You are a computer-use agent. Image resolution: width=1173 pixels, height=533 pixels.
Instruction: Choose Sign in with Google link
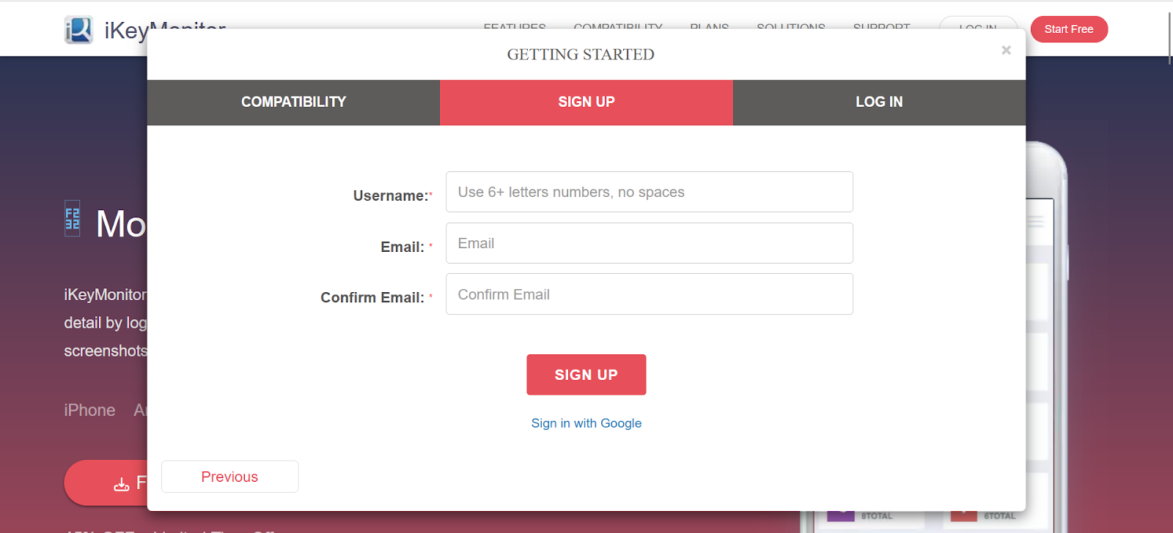(x=586, y=423)
